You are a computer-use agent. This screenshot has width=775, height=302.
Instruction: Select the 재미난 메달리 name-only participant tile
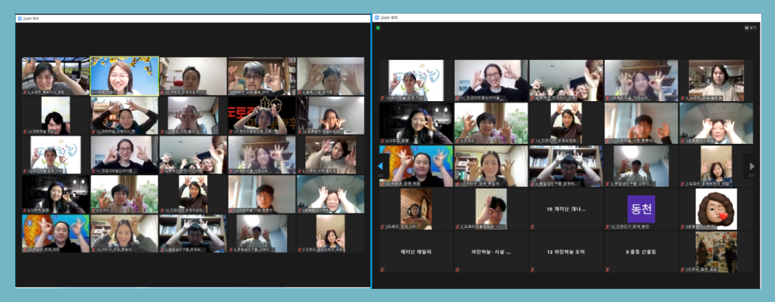[416, 251]
